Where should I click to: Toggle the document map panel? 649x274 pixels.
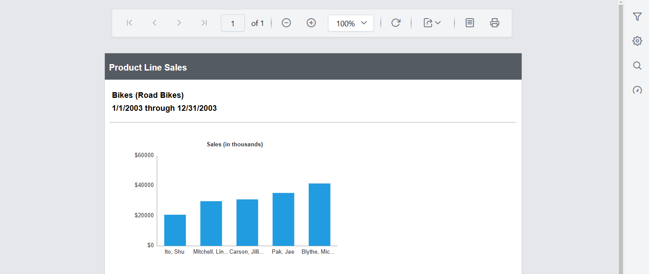click(470, 23)
